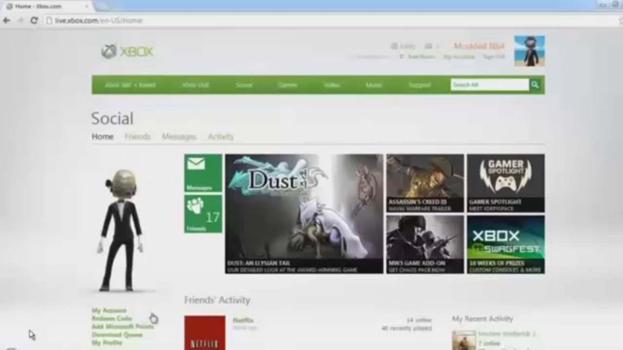The image size is (623, 350).
Task: Open the Messages envelope tile
Action: (x=203, y=173)
